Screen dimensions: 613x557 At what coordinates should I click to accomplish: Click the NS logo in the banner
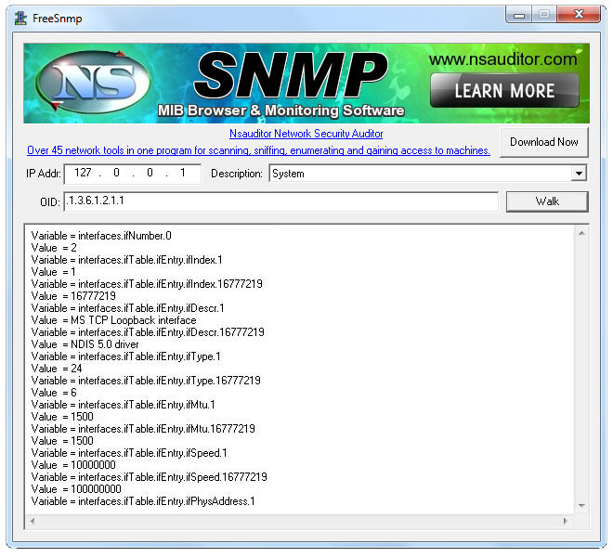(x=93, y=83)
